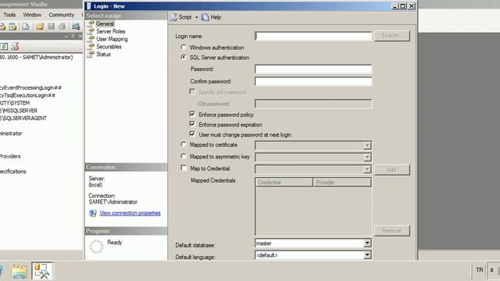
Task: Click the Activity Monitor icon in SSMS toolbar
Action: tap(76, 27)
